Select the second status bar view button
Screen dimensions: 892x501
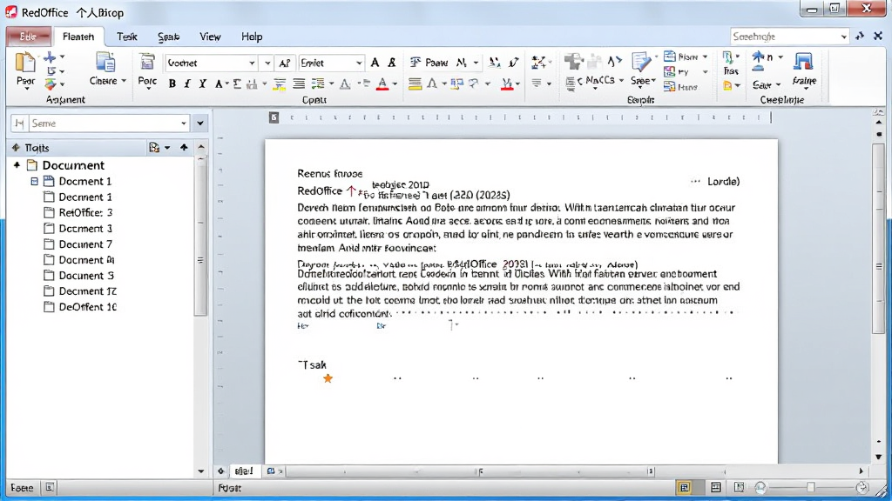click(716, 487)
